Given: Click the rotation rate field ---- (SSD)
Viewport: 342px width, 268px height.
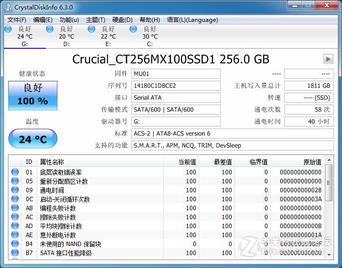Looking at the screenshot, I should [x=309, y=98].
